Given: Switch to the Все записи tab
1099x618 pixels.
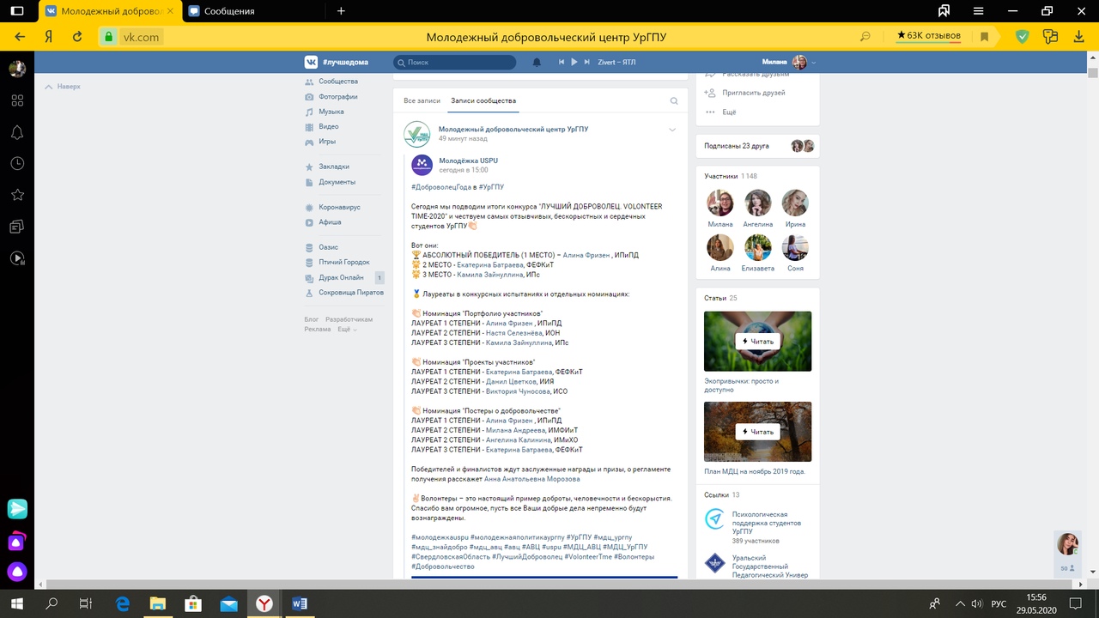Looking at the screenshot, I should pyautogui.click(x=422, y=101).
